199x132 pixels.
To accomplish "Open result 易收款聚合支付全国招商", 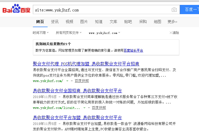I will [x=77, y=91].
